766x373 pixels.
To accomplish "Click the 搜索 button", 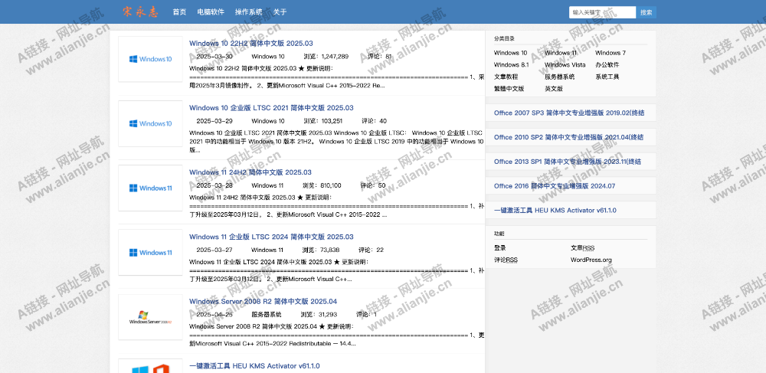I will point(647,12).
